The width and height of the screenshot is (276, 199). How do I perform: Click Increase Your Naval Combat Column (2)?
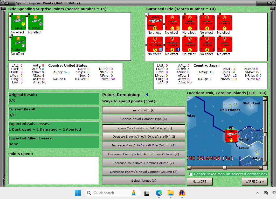coord(144,163)
